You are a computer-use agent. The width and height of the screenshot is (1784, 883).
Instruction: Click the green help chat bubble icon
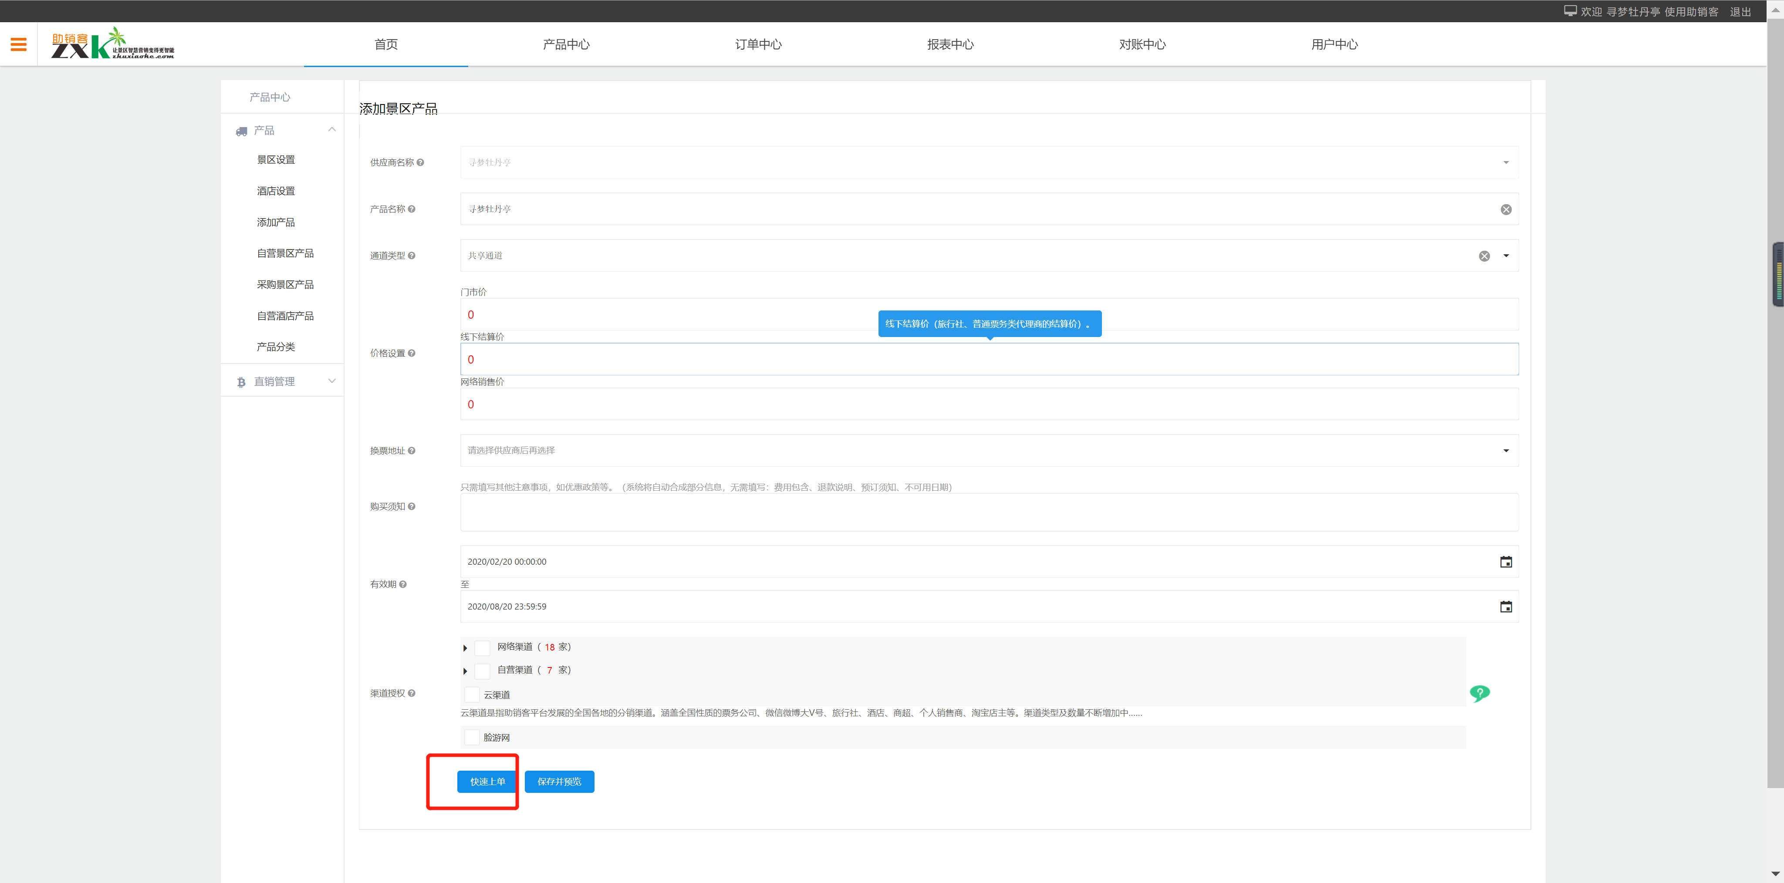[x=1479, y=693]
